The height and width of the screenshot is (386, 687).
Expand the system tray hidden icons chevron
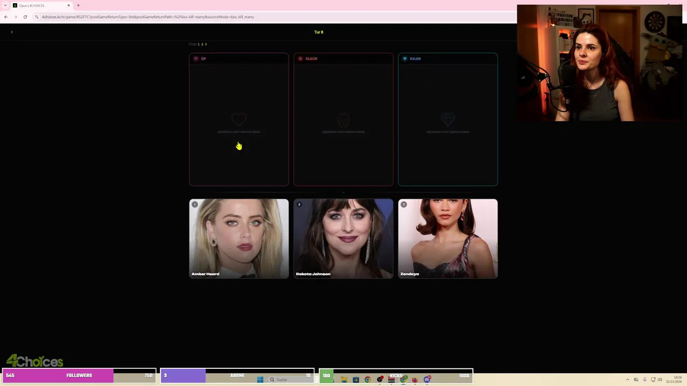point(627,380)
